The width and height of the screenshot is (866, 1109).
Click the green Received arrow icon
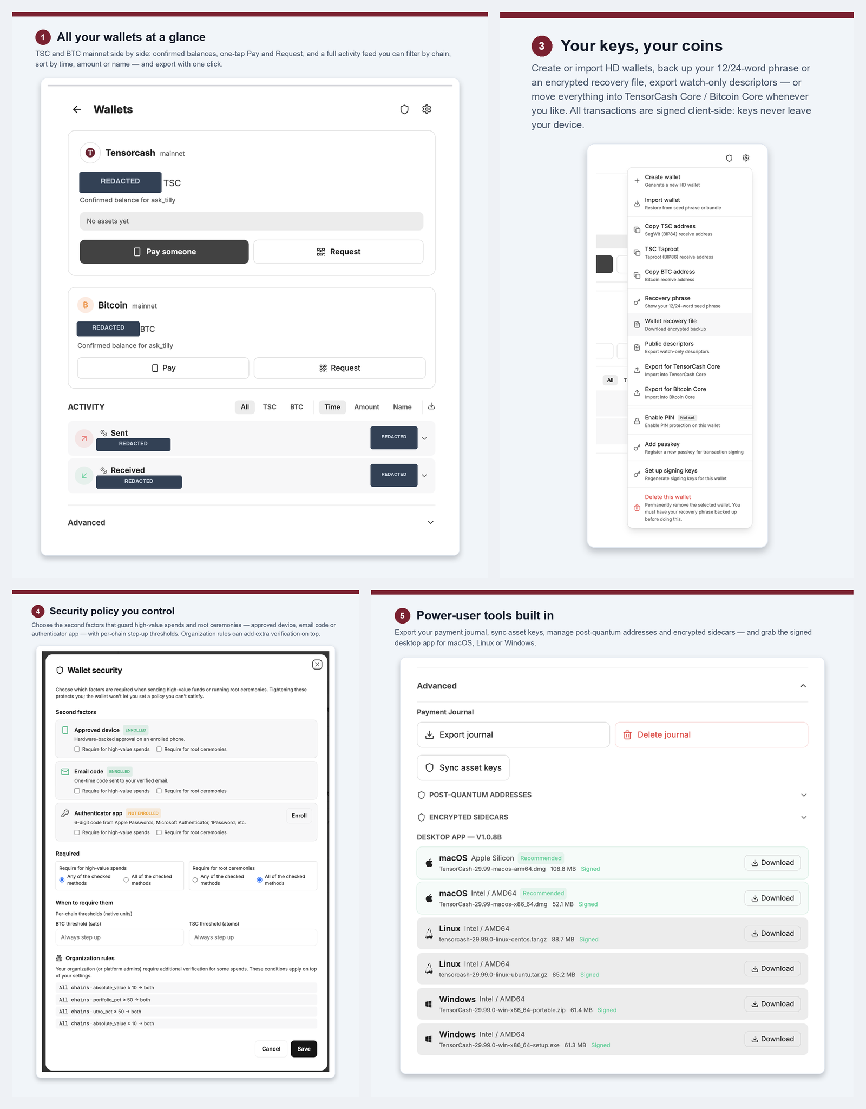[84, 476]
